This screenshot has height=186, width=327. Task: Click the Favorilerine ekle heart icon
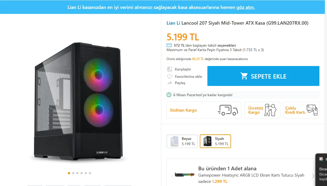[170, 76]
